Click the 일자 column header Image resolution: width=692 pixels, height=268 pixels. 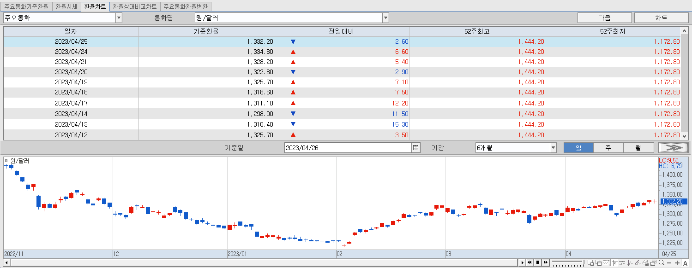pyautogui.click(x=71, y=31)
